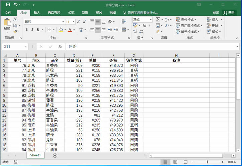The image size is (242, 166).
Task: Open the 公式 ribbon tab
Action: click(71, 12)
